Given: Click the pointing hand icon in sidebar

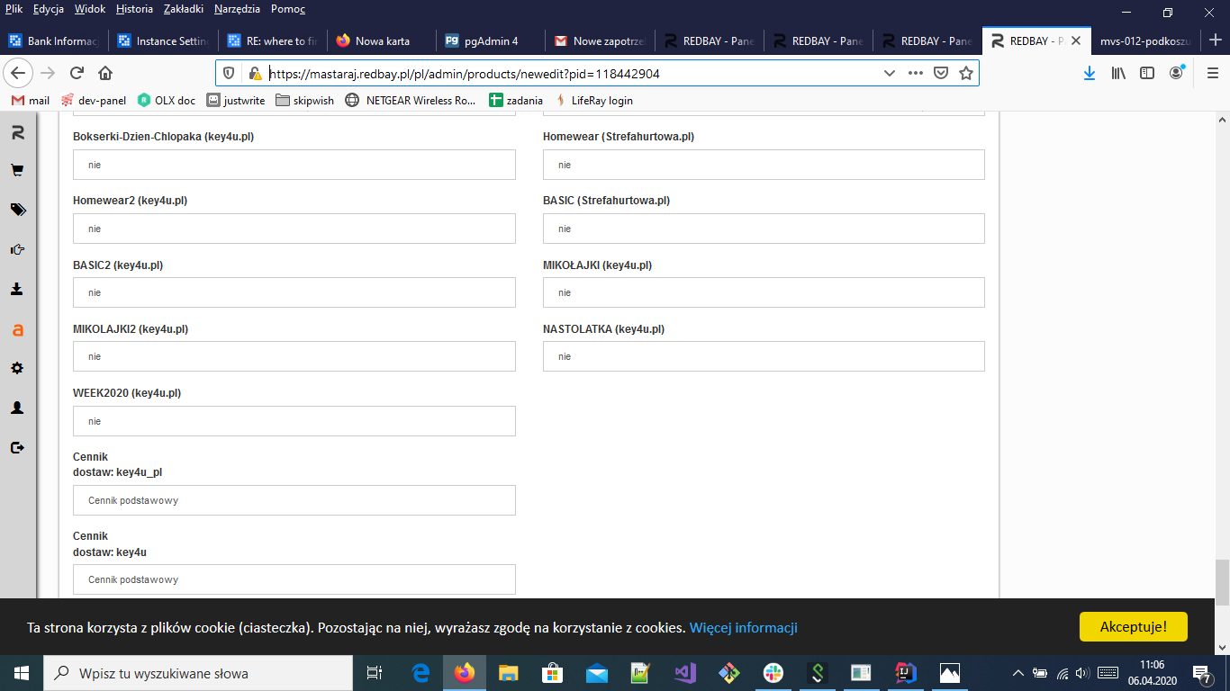Looking at the screenshot, I should click(x=17, y=249).
